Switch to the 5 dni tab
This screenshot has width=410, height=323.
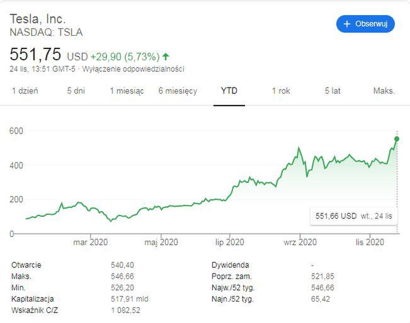pos(76,91)
